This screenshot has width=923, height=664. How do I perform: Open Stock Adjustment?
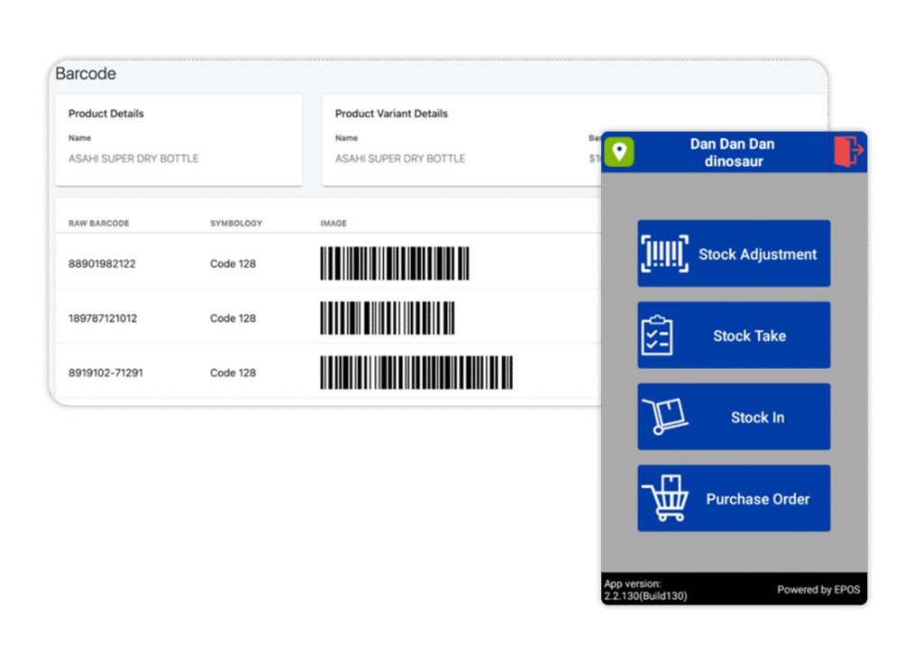[757, 254]
